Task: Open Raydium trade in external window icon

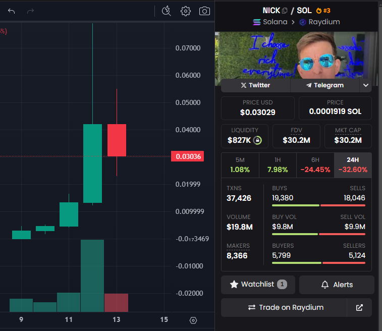Action: point(359,307)
